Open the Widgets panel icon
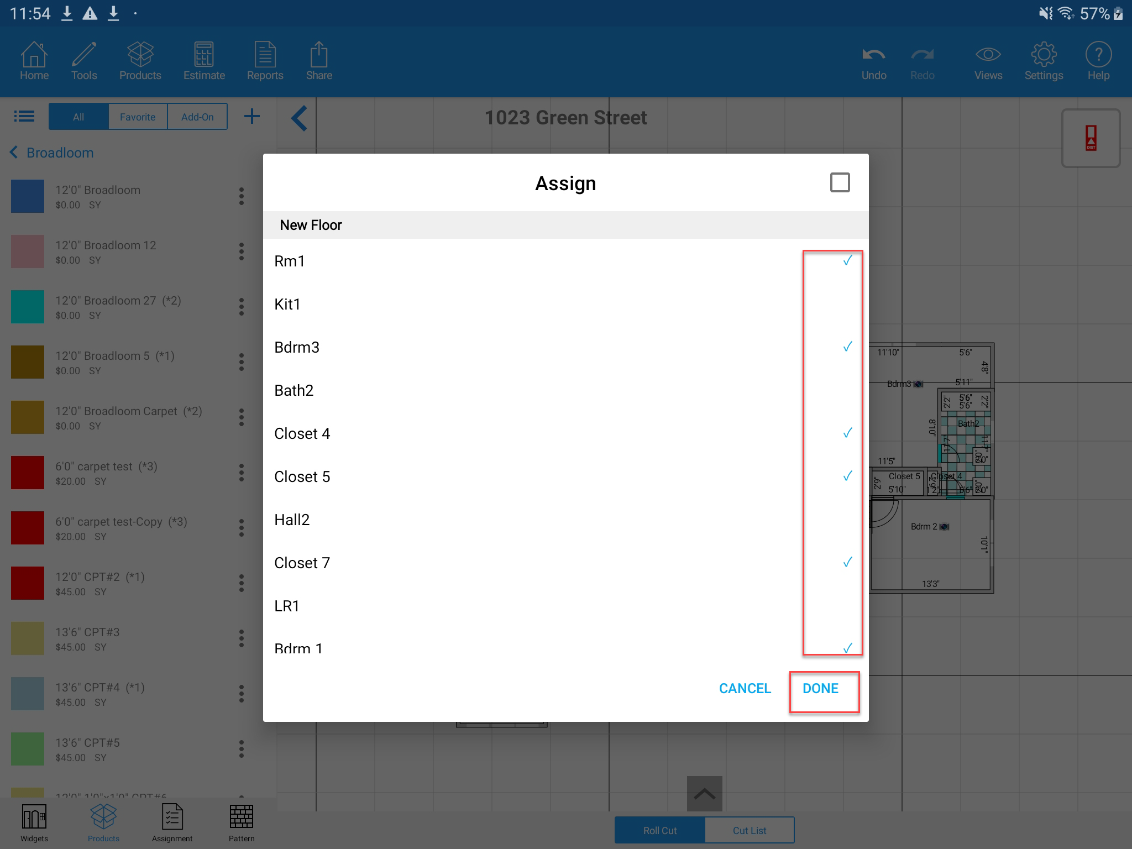 34,822
